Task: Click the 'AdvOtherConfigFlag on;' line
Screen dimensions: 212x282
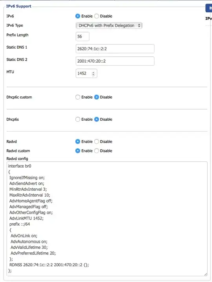Action: click(x=31, y=213)
